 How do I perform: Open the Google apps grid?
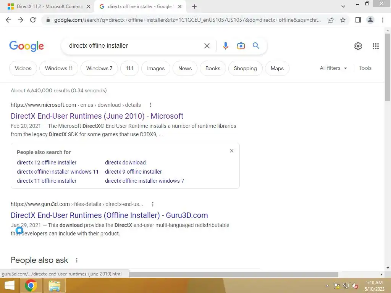(x=376, y=46)
